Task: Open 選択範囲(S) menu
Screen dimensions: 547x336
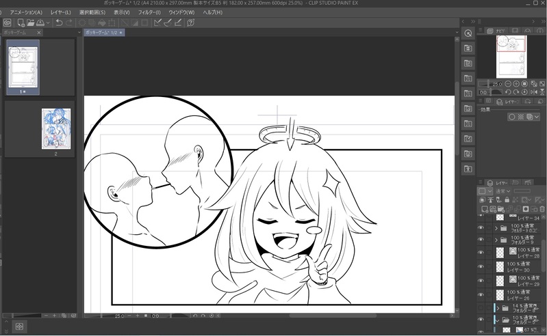Action: pyautogui.click(x=92, y=12)
